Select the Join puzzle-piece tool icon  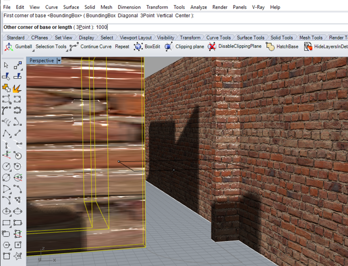point(6,87)
